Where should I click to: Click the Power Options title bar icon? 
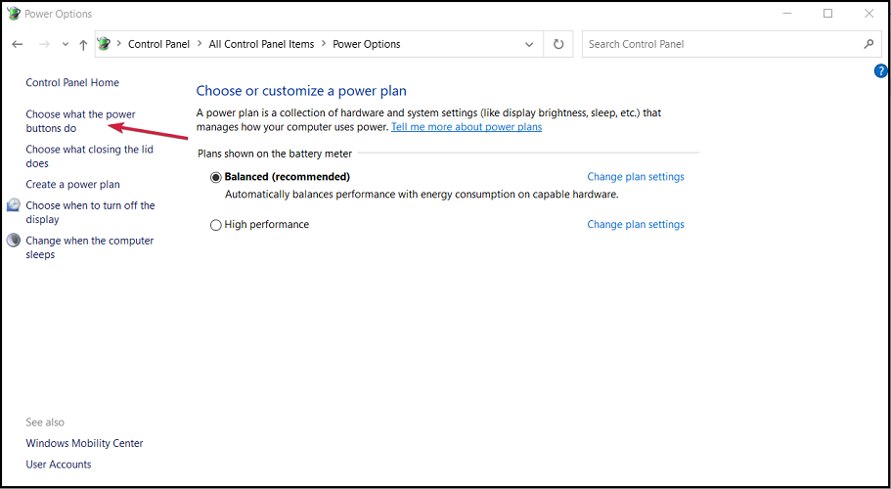(x=13, y=14)
